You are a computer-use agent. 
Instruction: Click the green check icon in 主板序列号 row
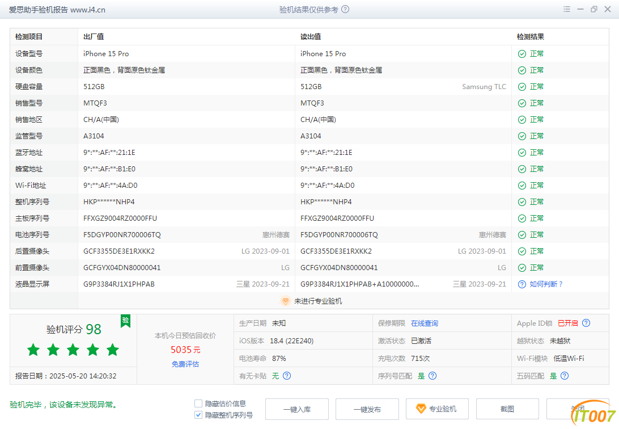pos(522,218)
